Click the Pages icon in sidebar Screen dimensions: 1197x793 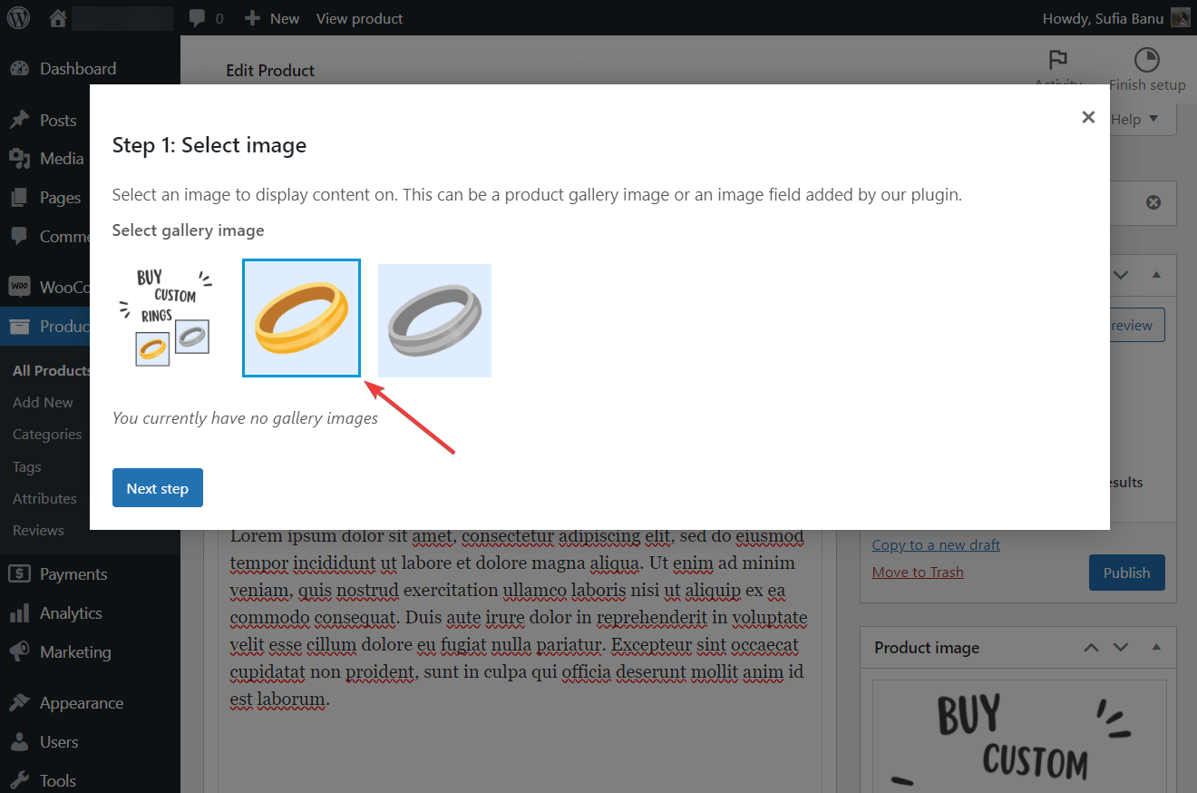coord(20,198)
